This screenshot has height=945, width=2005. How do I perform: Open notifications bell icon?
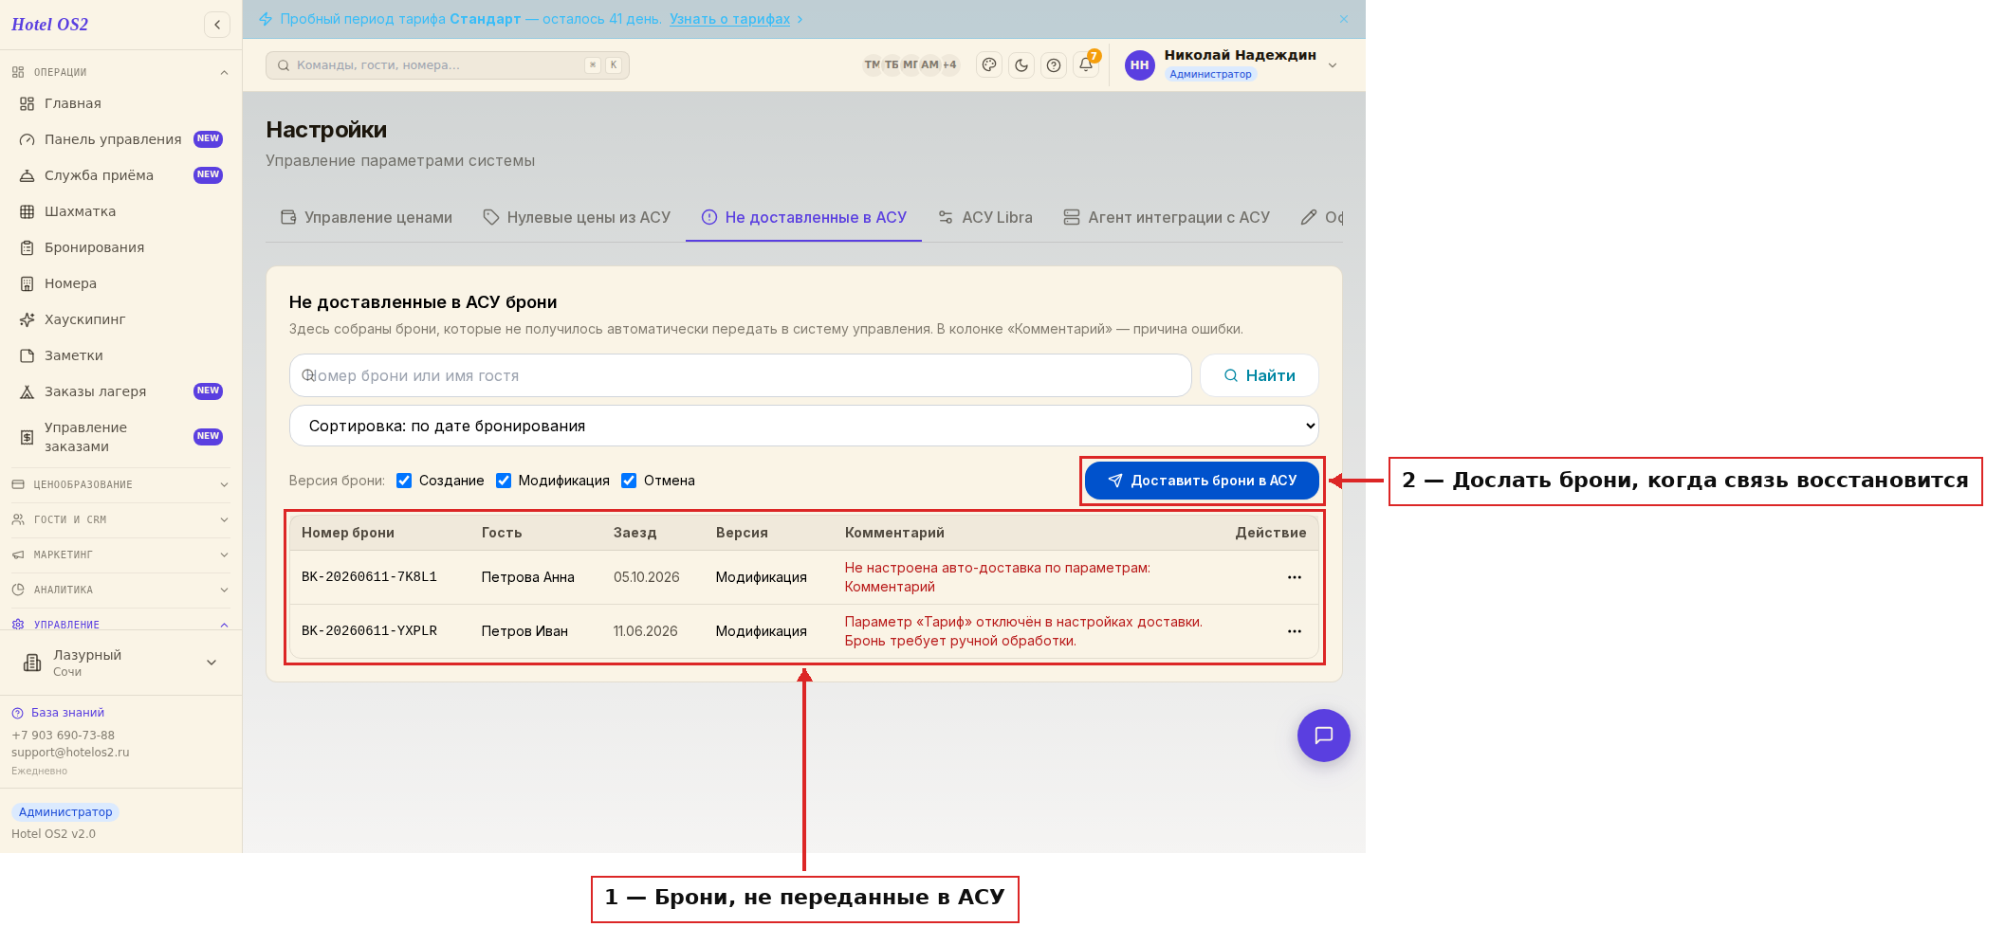[x=1086, y=65]
